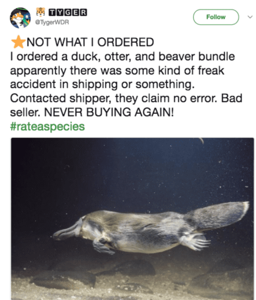Open the @TygerWDR handle link
The image size is (256, 300).
pyautogui.click(x=52, y=22)
